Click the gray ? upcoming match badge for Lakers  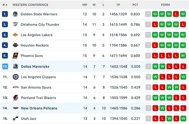(148, 35)
